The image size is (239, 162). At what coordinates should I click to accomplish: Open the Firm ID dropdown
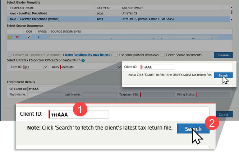pos(46,67)
